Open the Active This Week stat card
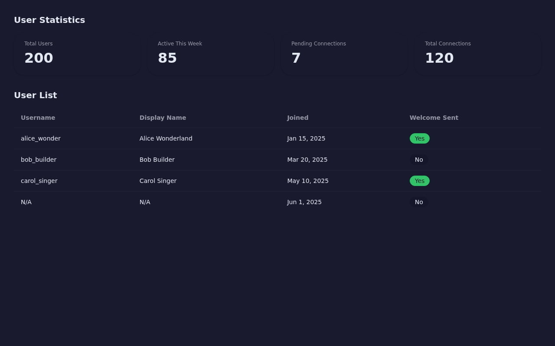The width and height of the screenshot is (555, 346). click(210, 55)
